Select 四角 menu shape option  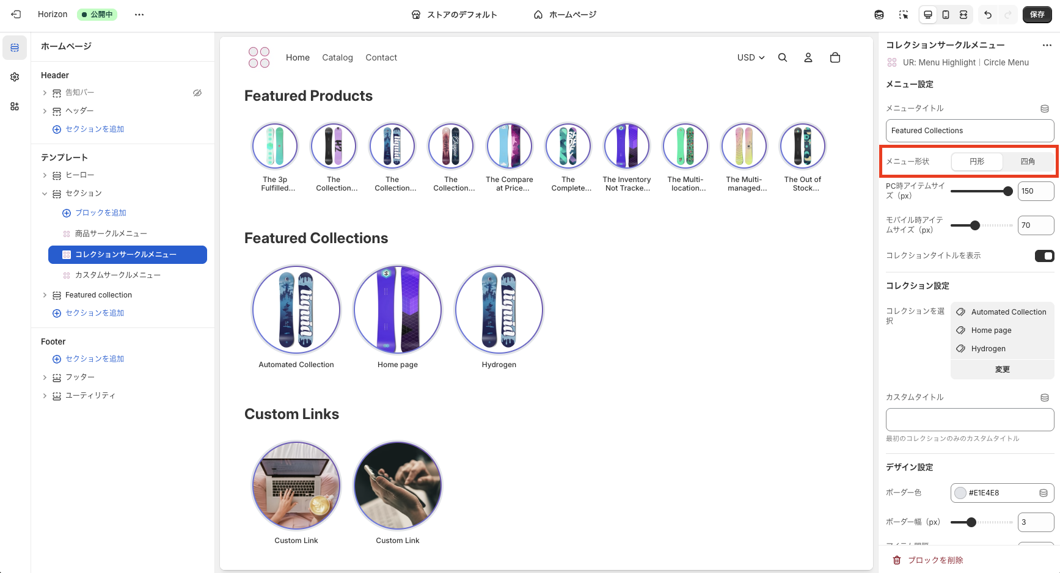(x=1028, y=162)
